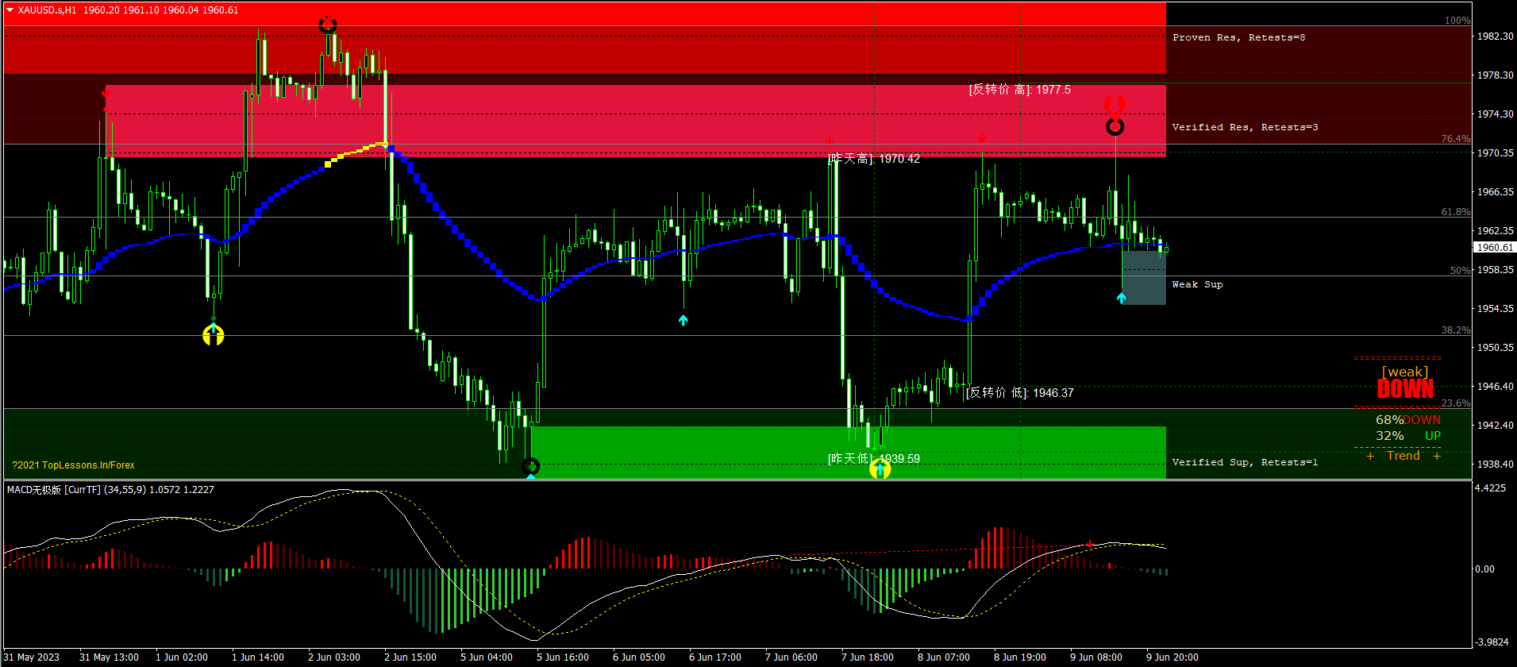Click the Weak Sup label

tap(1197, 284)
